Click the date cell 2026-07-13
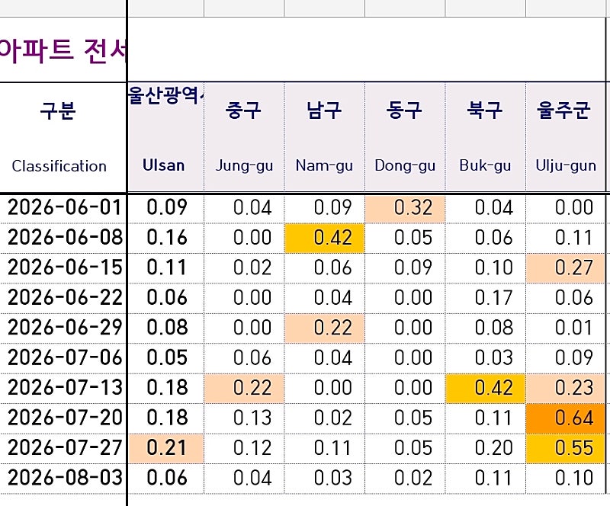 click(x=63, y=388)
